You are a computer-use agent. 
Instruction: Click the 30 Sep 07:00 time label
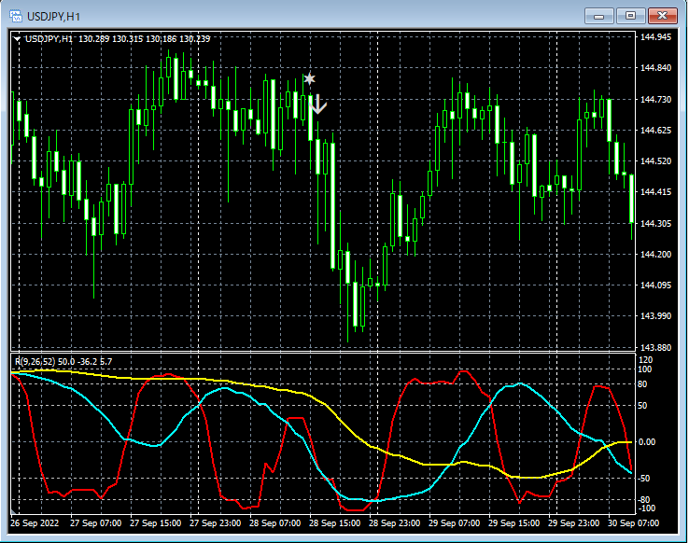635,524
